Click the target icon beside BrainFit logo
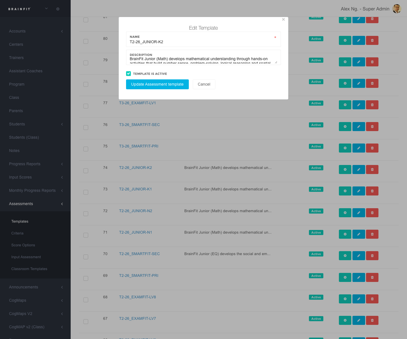Viewport: 407px width, 339px height. [58, 9]
